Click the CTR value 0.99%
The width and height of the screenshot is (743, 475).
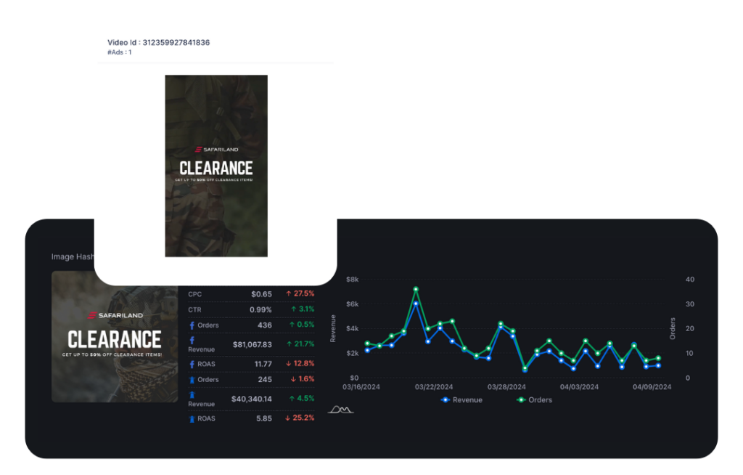coord(260,310)
